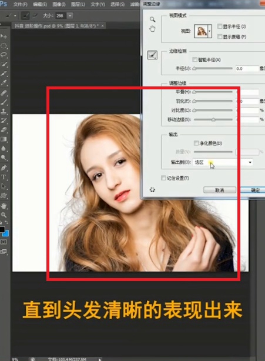The height and width of the screenshot is (361, 265).
Task: Select the Path Selection tool
Action: (x=4, y=186)
